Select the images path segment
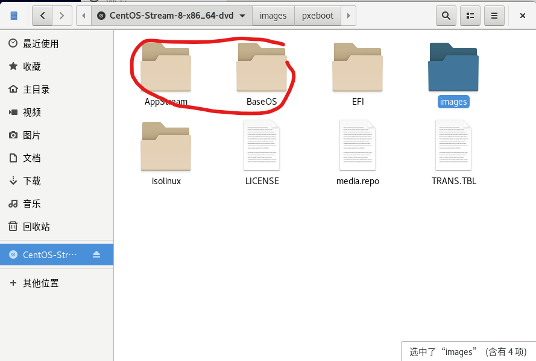Viewport: 536px width, 361px height. coord(273,16)
